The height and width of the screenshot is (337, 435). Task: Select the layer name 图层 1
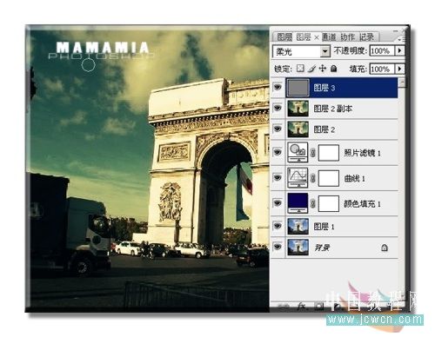pyautogui.click(x=324, y=227)
